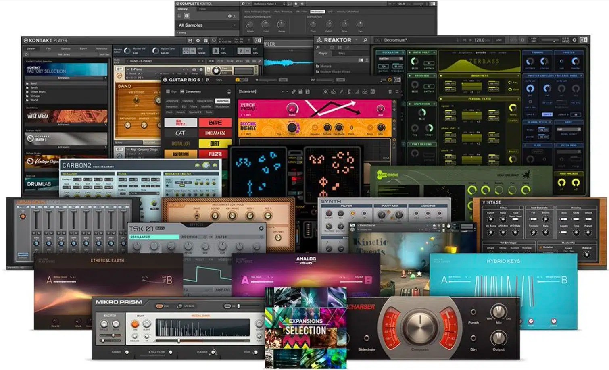Select the BITE distortion component
The height and width of the screenshot is (370, 609).
(215, 123)
